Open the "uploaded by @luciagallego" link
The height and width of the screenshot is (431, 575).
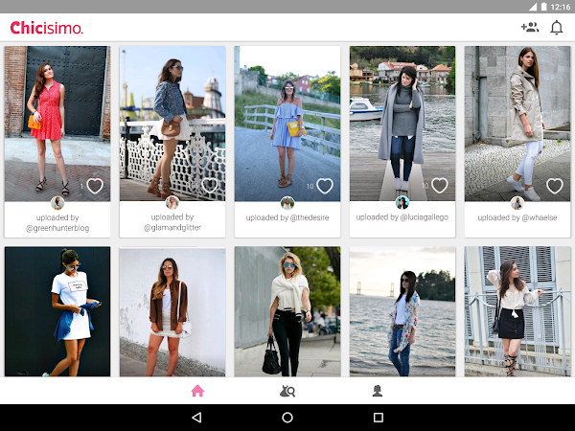point(402,217)
